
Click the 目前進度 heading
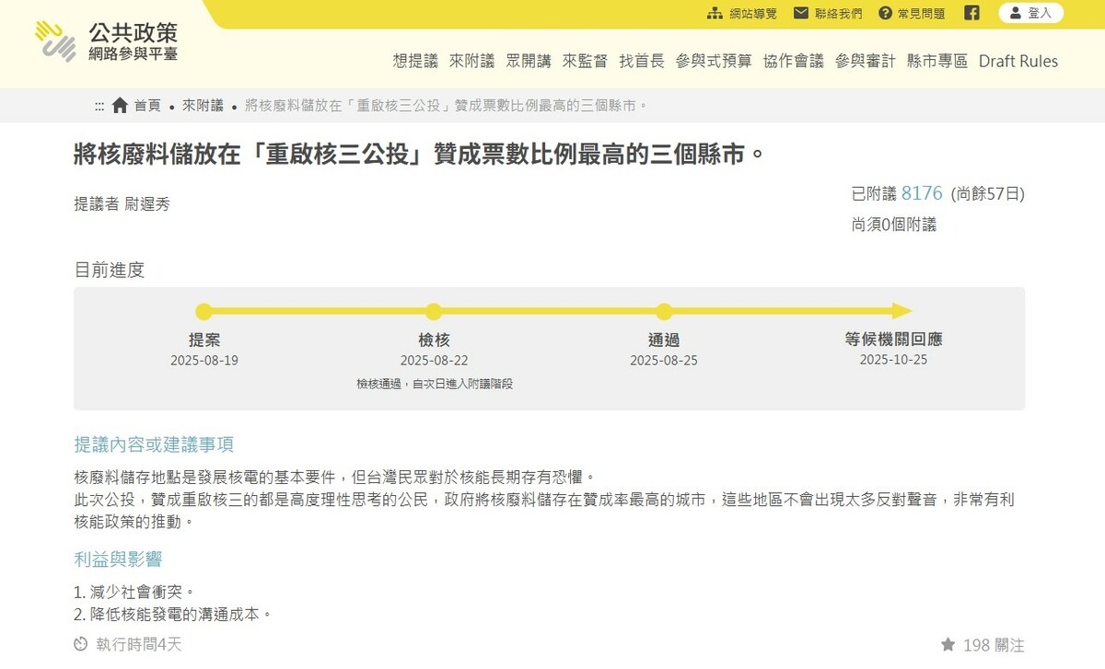click(x=110, y=271)
